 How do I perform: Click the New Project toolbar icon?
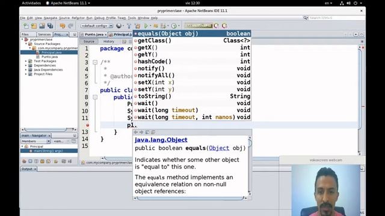point(34,26)
